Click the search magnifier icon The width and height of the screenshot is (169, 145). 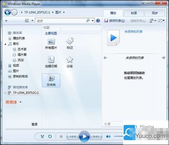[x=88, y=20]
